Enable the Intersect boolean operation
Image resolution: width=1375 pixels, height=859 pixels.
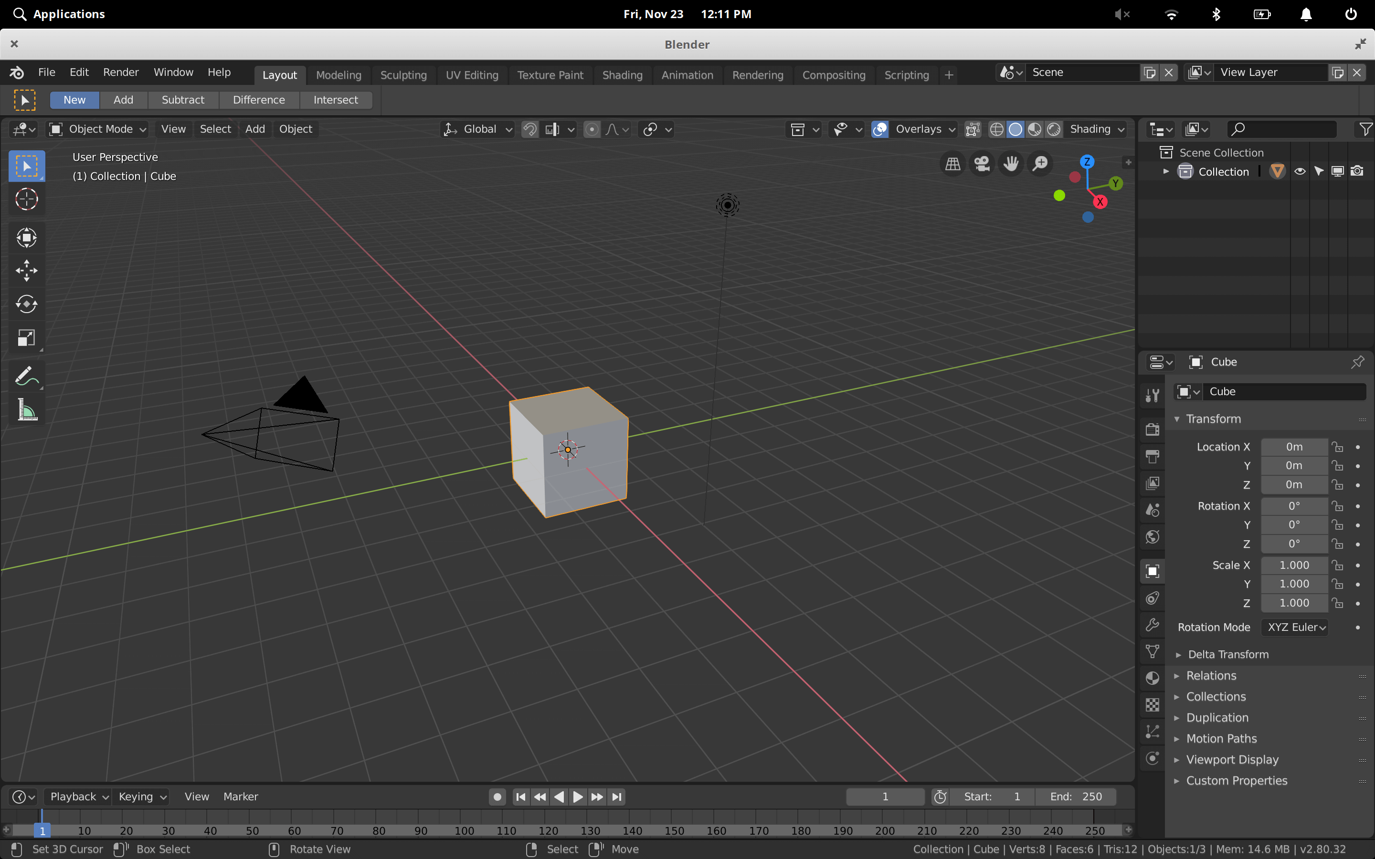click(336, 99)
